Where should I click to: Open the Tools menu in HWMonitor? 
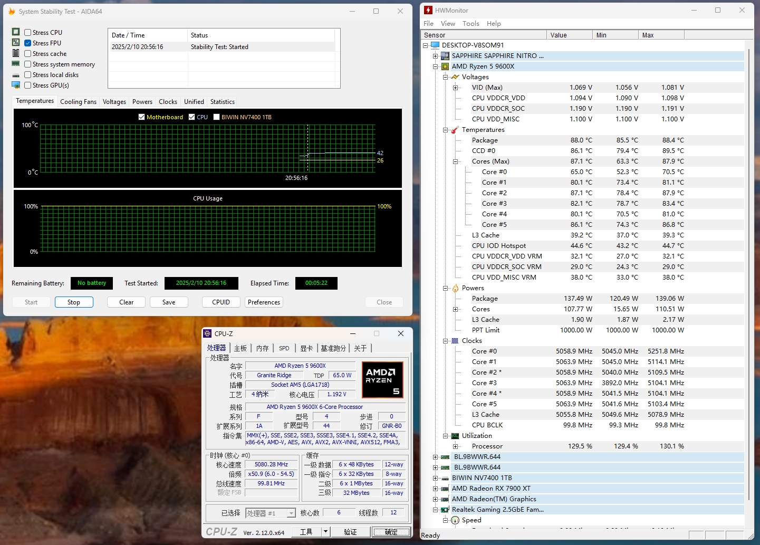pos(471,23)
